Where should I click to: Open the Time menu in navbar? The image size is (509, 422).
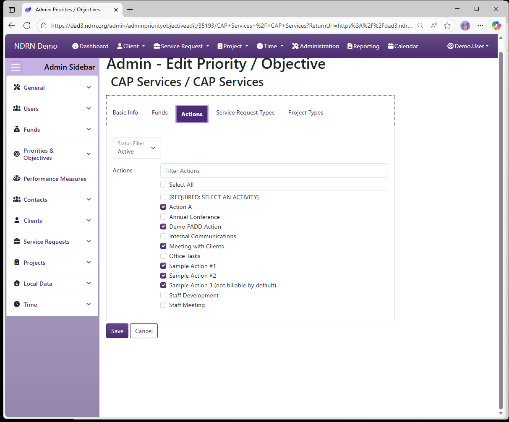coord(270,46)
